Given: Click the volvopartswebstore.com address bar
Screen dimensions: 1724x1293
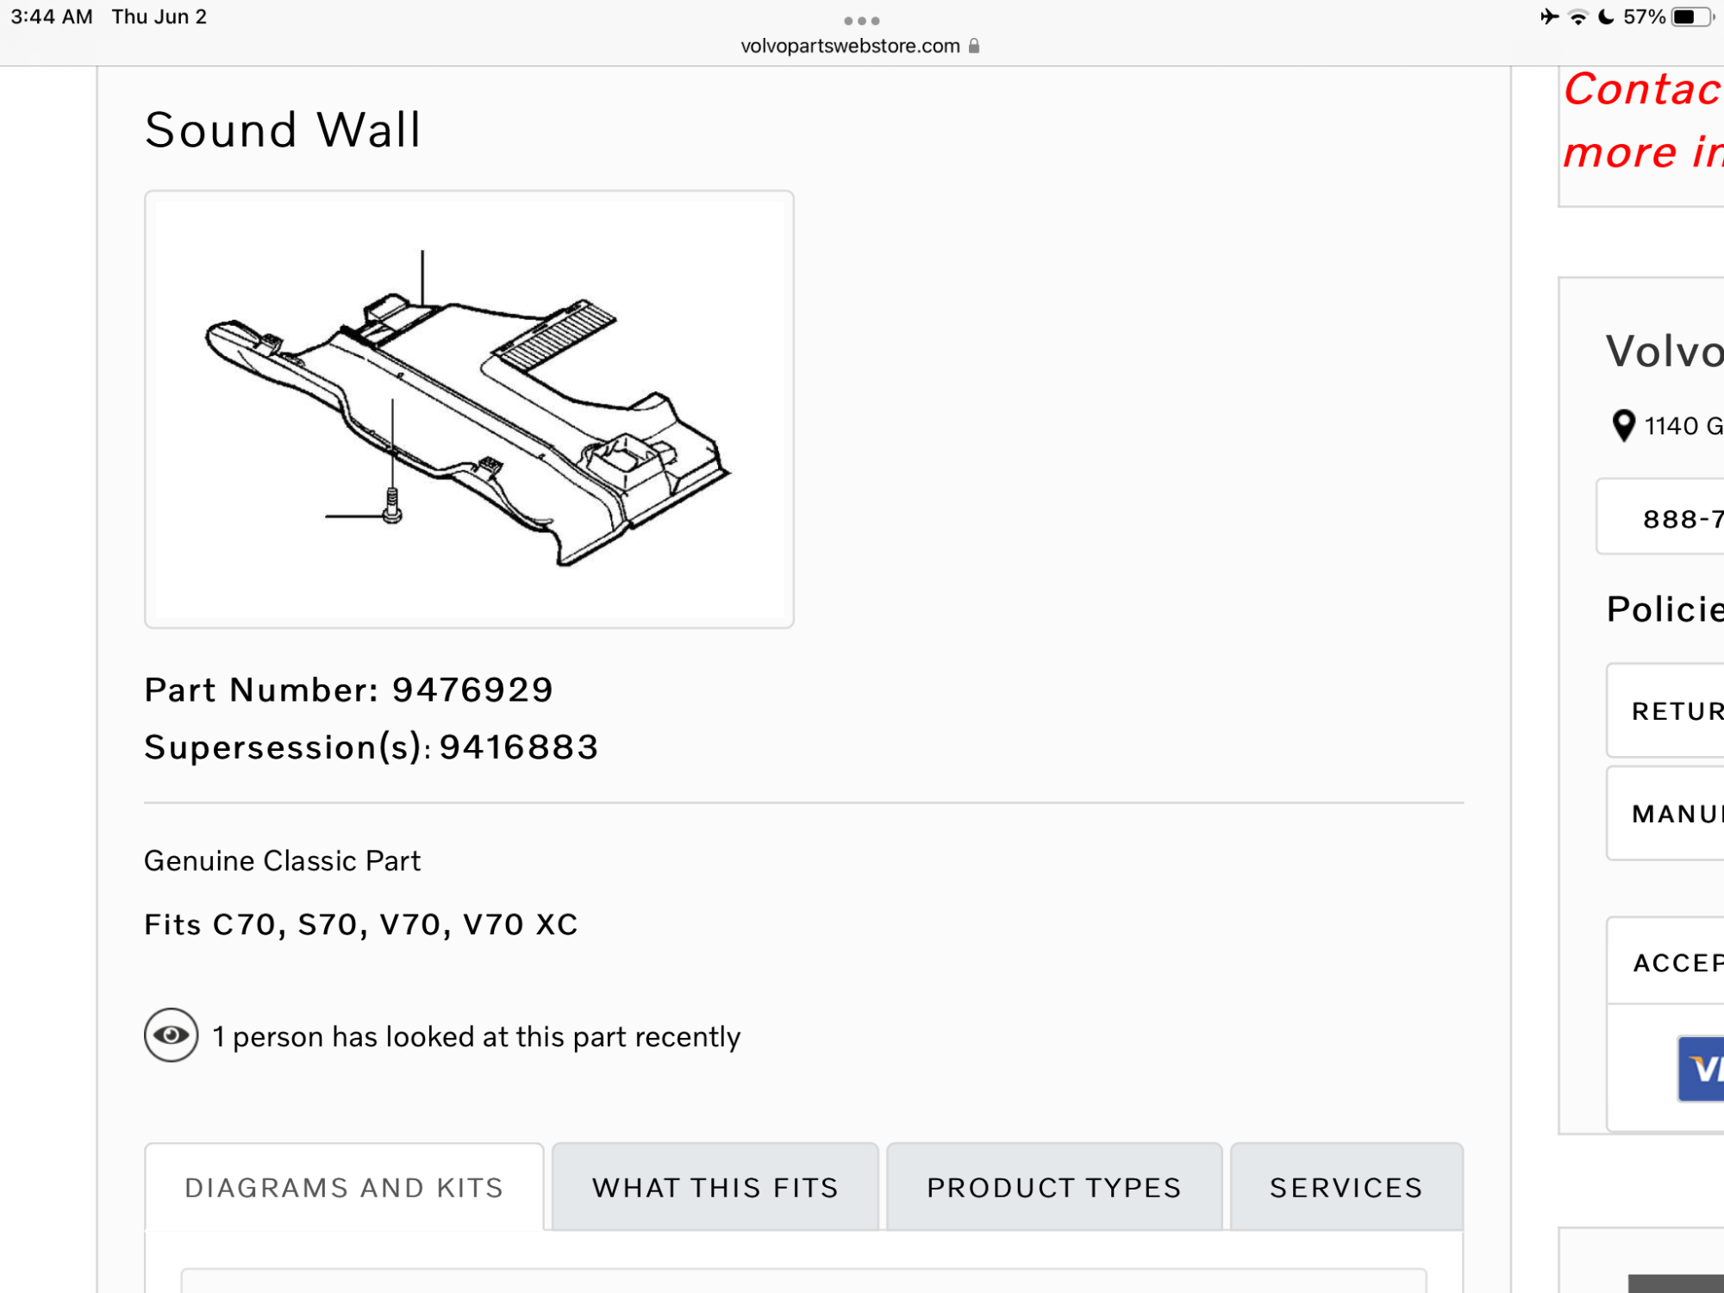Looking at the screenshot, I should (x=850, y=46).
